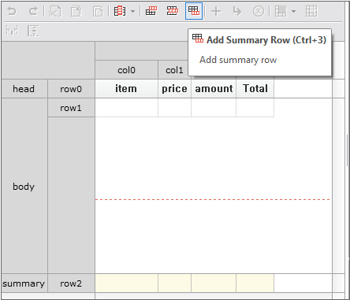
Task: Click the plus Add icon
Action: click(x=216, y=11)
